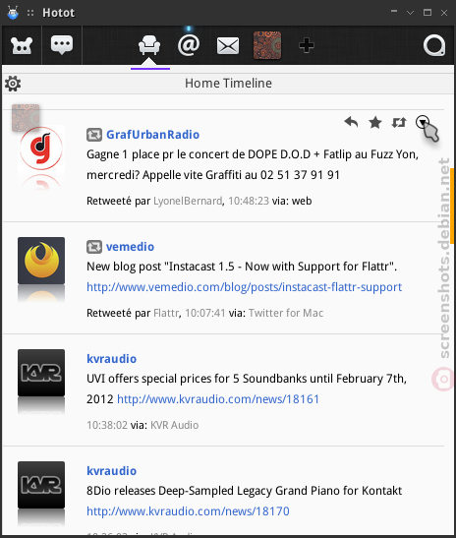Click the first kvraudio username, Soundbanks tweet

point(111,359)
